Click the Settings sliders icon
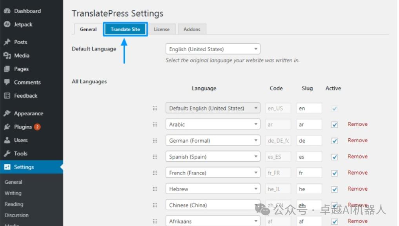The image size is (399, 226). click(x=7, y=167)
